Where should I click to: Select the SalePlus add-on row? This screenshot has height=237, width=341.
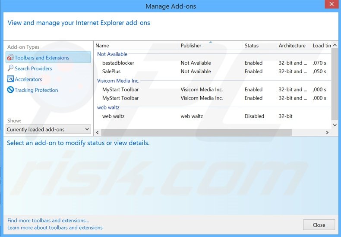pos(213,72)
